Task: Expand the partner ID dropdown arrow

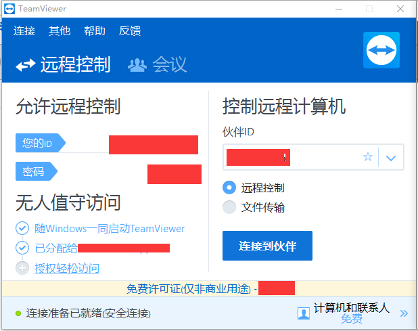Action: click(x=391, y=158)
